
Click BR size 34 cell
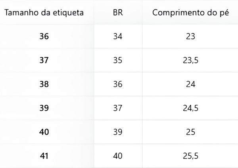click(x=118, y=36)
